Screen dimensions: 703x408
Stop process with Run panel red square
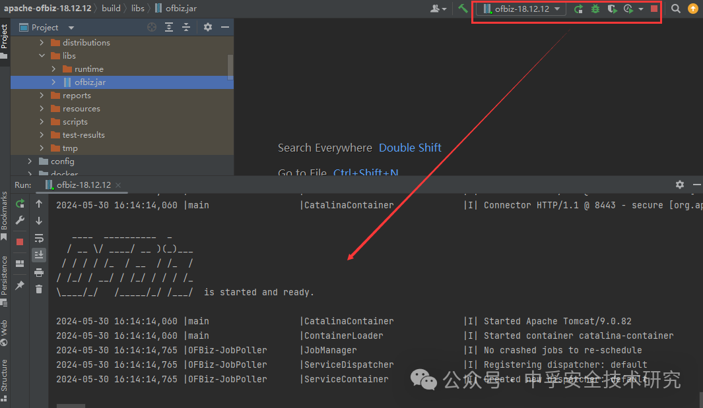click(20, 242)
